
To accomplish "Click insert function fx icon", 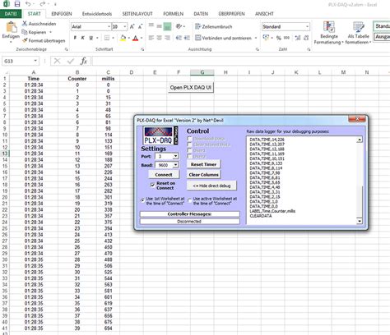I will pos(84,61).
